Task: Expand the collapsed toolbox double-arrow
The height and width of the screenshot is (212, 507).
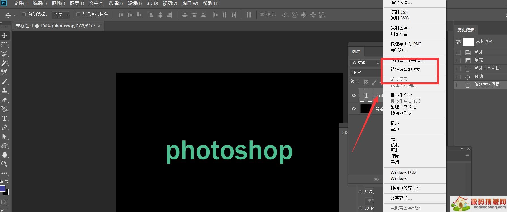Action: (x=1, y=23)
